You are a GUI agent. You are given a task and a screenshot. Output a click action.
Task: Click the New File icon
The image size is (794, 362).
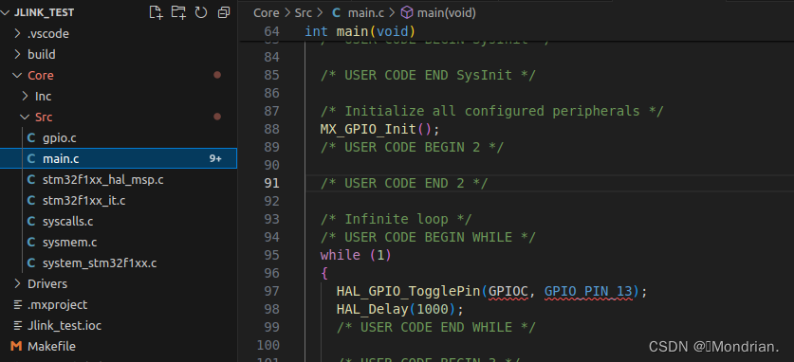156,12
